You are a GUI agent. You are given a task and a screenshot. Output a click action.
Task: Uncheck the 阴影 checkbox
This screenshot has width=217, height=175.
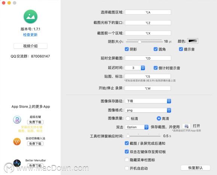(127, 49)
